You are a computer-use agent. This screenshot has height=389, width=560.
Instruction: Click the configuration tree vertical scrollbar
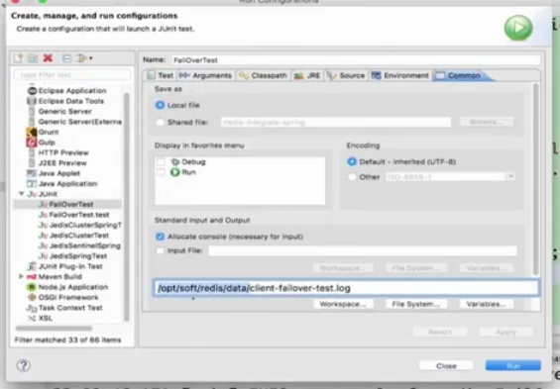[x=126, y=207]
